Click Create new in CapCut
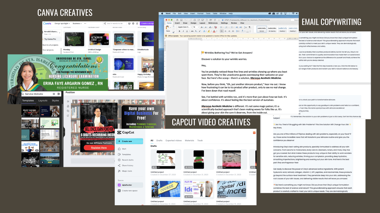This screenshot has height=213, width=380. (129, 141)
